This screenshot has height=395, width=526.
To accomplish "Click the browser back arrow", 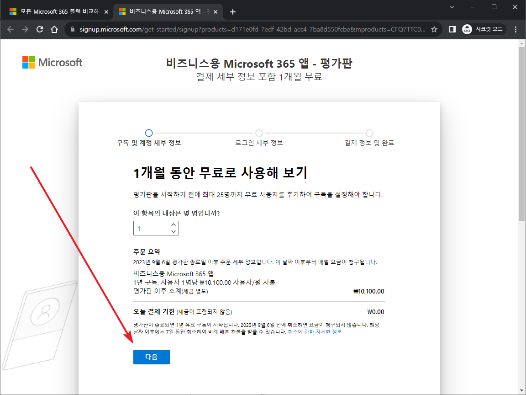I will (x=11, y=29).
